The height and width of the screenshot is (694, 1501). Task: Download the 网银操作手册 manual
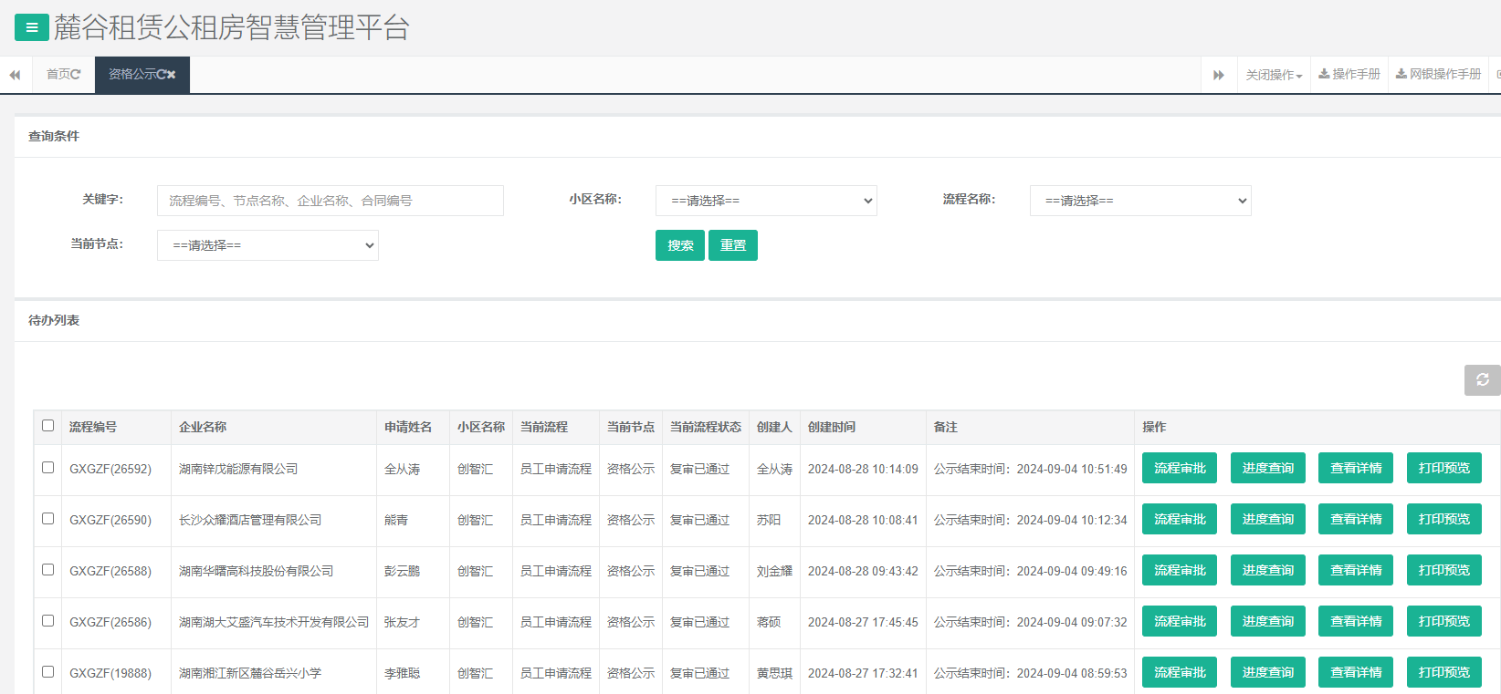click(x=1438, y=75)
